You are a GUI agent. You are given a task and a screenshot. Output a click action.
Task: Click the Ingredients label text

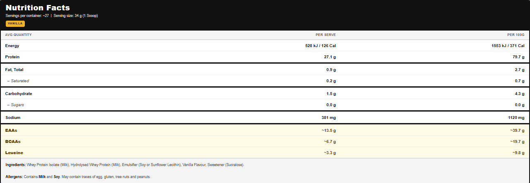tap(16, 165)
